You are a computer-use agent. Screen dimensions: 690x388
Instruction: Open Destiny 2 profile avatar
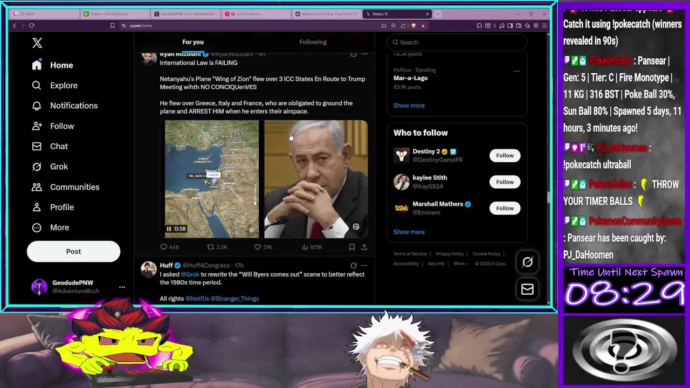[x=401, y=156]
